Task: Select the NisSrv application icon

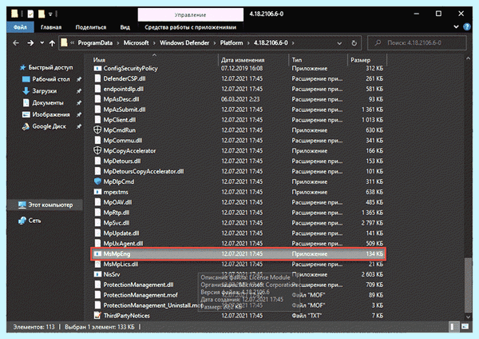Action: [97, 274]
